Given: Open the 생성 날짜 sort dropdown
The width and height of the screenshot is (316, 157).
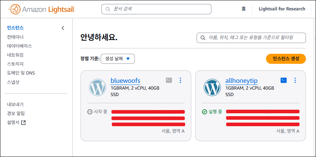Looking at the screenshot, I should point(118,59).
